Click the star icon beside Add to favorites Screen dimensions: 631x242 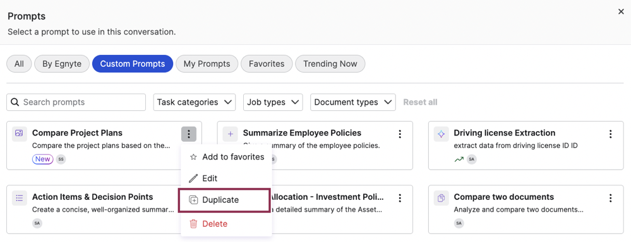(193, 157)
